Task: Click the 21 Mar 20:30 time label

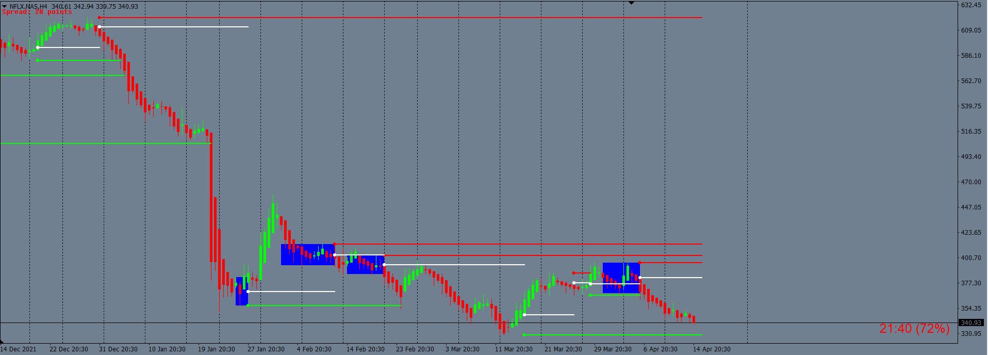Action: pyautogui.click(x=563, y=349)
